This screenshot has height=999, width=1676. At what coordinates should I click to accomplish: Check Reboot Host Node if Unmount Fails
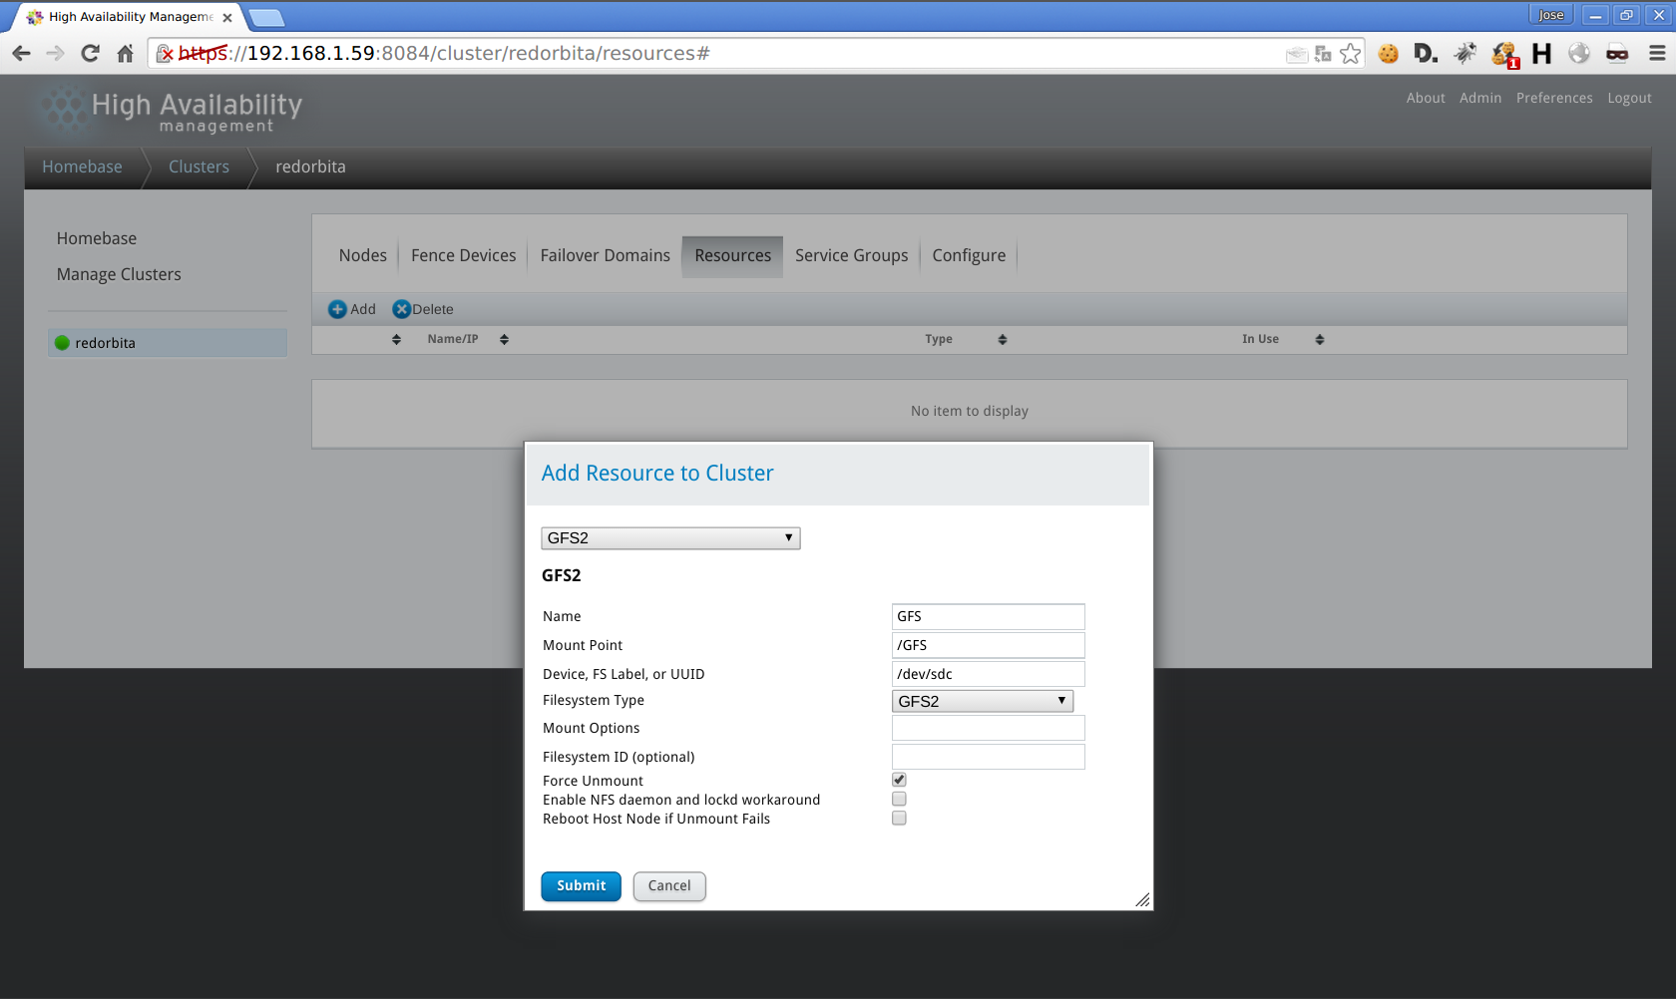899,818
